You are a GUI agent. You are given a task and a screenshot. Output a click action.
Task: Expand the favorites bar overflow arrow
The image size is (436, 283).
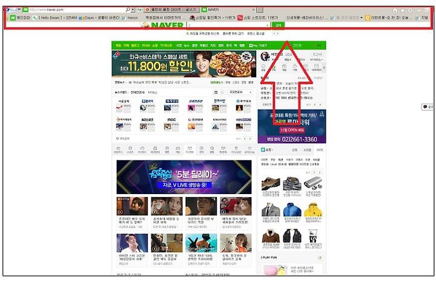[361, 18]
